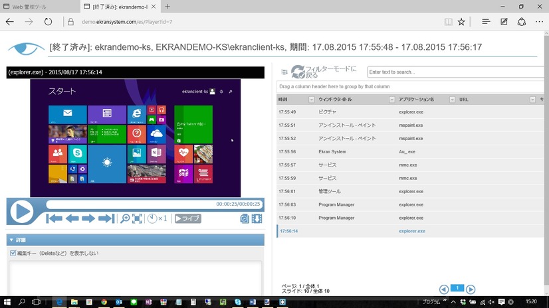The height and width of the screenshot is (308, 549).
Task: Select the 17:56:01 管理ツール row
Action: pos(410,192)
